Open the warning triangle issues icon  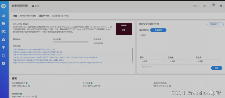pyautogui.click(x=3, y=40)
